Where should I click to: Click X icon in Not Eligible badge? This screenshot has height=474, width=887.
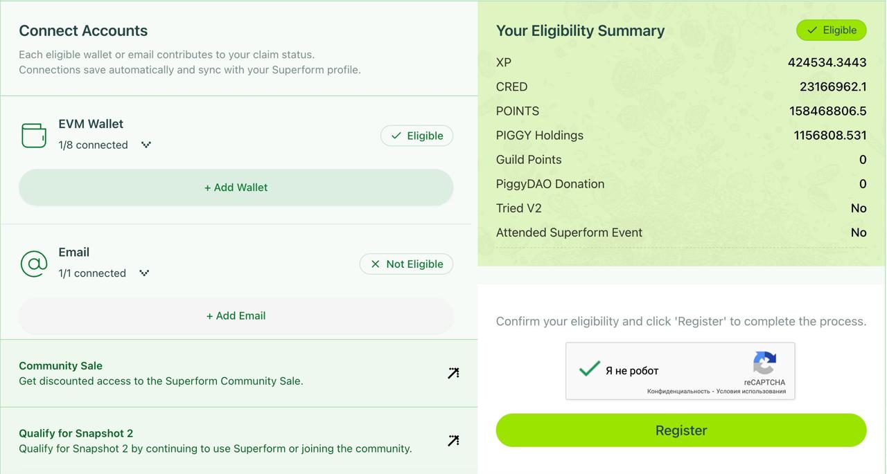[x=376, y=264]
